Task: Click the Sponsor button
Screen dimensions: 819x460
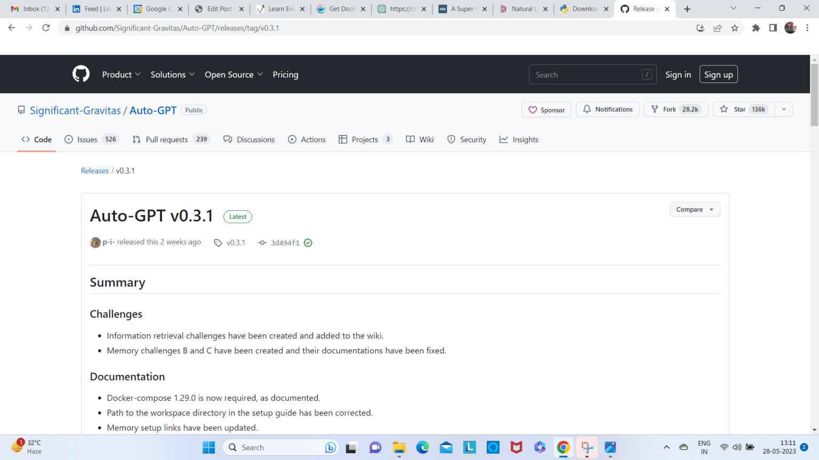Action: tap(547, 110)
